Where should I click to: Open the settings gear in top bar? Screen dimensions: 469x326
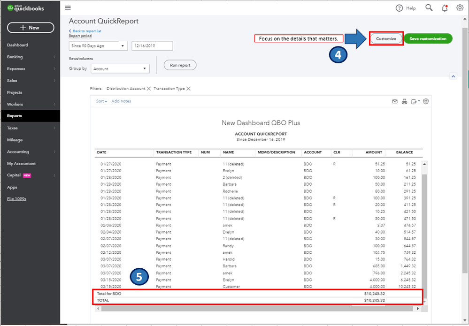460,8
